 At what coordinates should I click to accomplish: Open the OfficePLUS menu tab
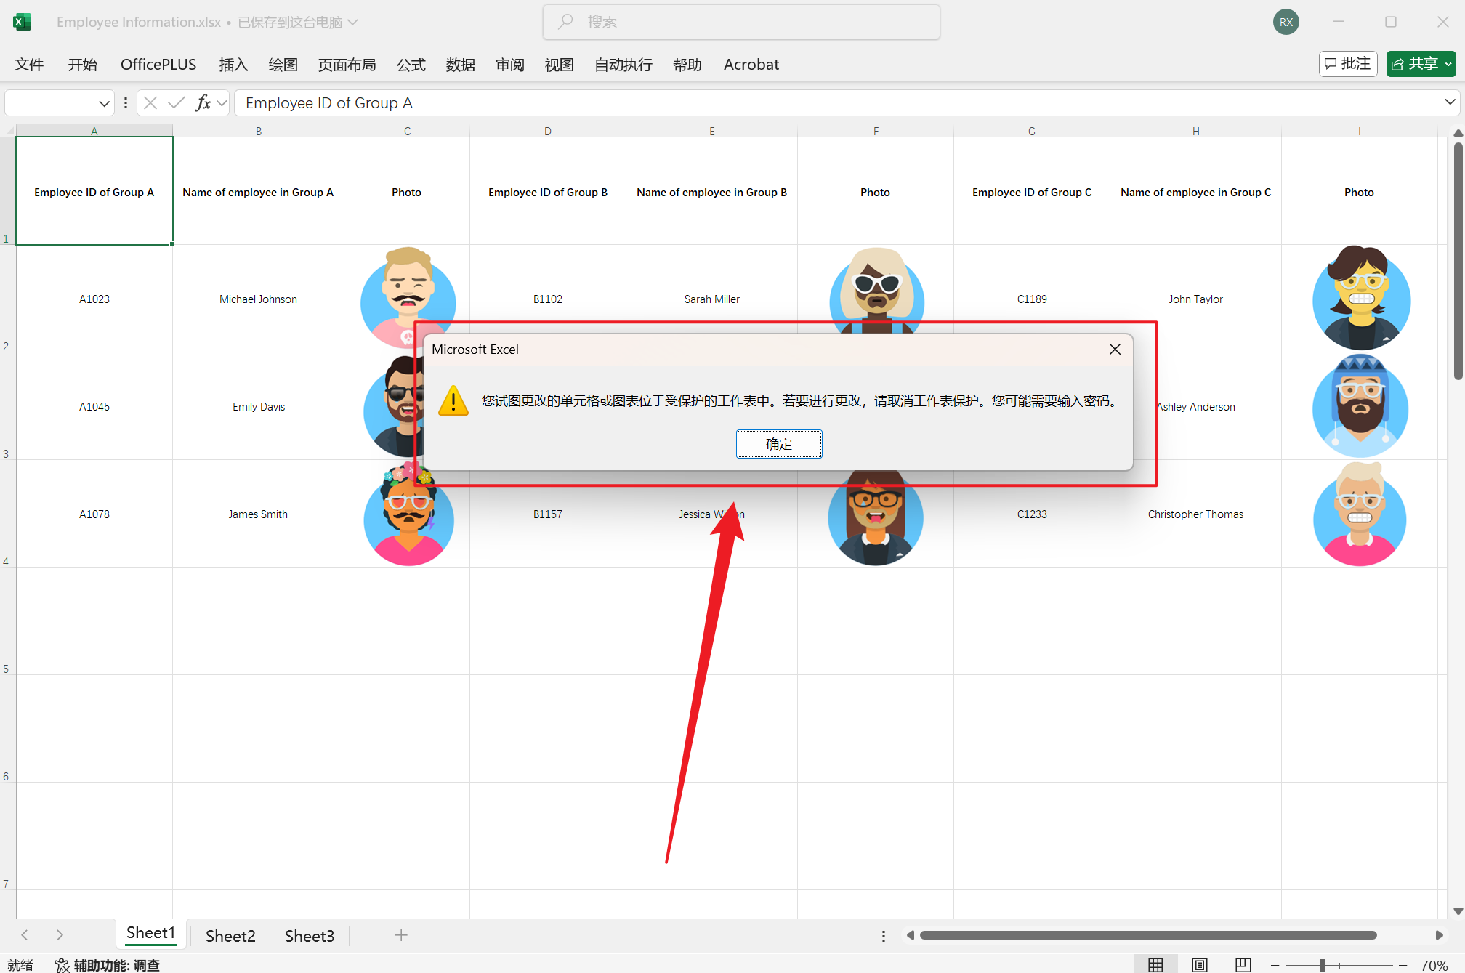pos(158,64)
